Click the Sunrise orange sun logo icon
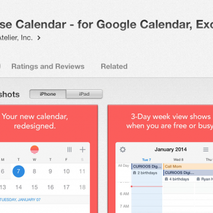The image size is (213, 213). (x=34, y=150)
